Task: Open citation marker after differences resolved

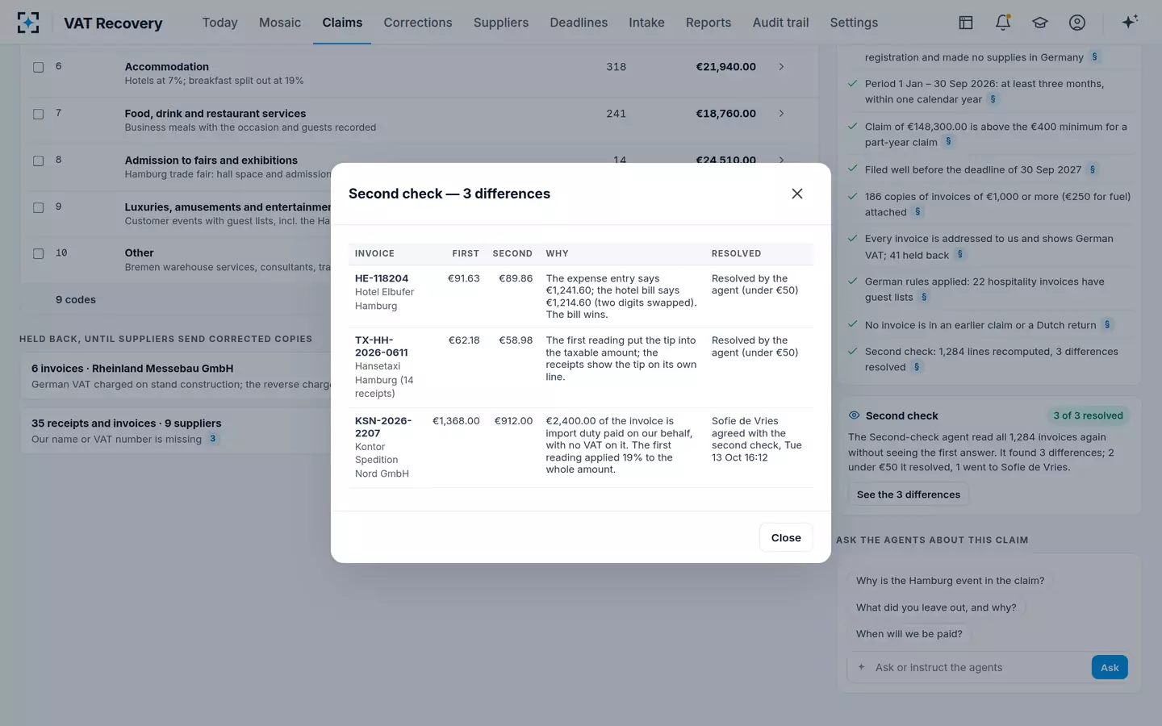Action: pyautogui.click(x=917, y=367)
